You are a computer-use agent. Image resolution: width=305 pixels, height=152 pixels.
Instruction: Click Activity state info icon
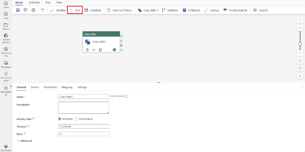(x=34, y=118)
